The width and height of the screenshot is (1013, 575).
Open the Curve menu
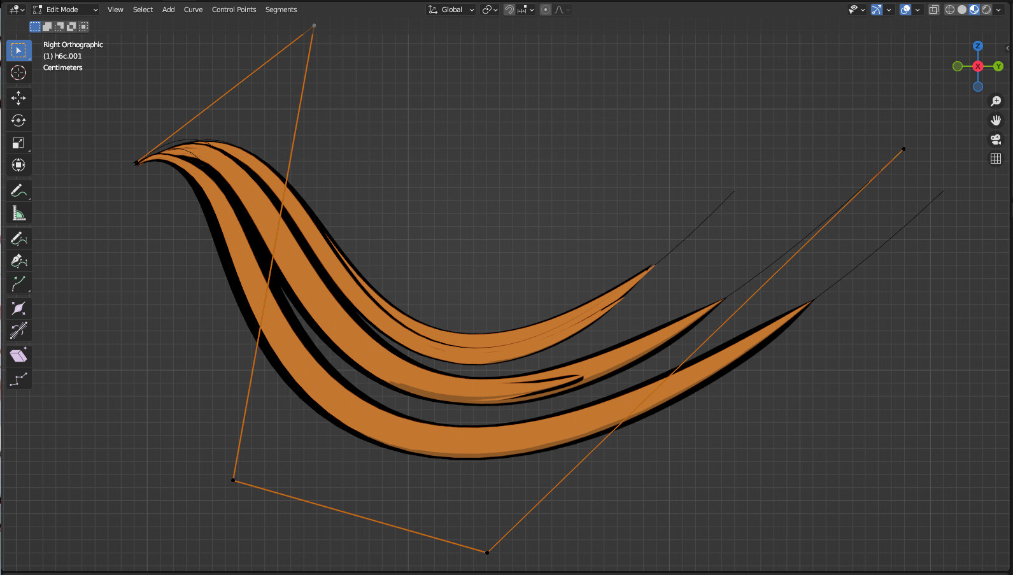pos(193,10)
